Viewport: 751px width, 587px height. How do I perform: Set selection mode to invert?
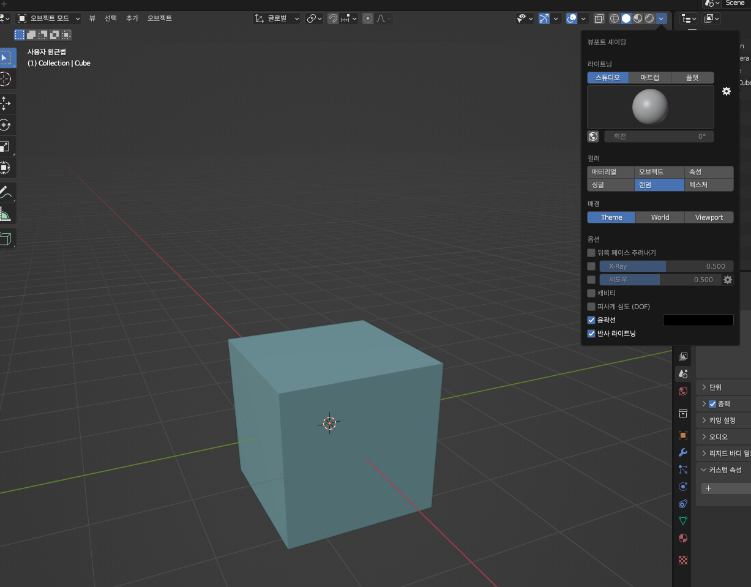pos(54,35)
